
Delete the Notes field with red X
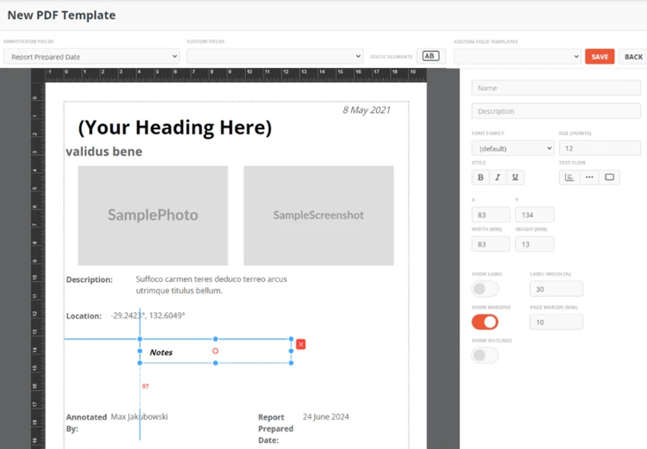(301, 344)
